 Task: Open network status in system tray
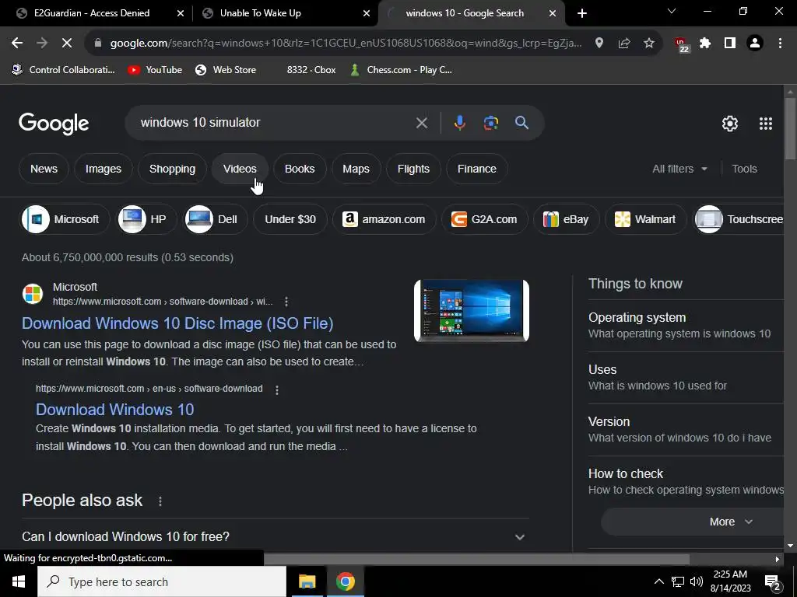click(x=678, y=581)
